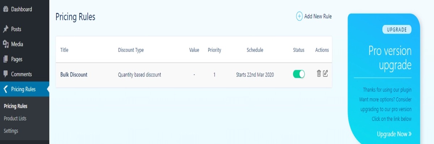Click the Discount Type column header
The height and width of the screenshot is (144, 434).
(131, 50)
